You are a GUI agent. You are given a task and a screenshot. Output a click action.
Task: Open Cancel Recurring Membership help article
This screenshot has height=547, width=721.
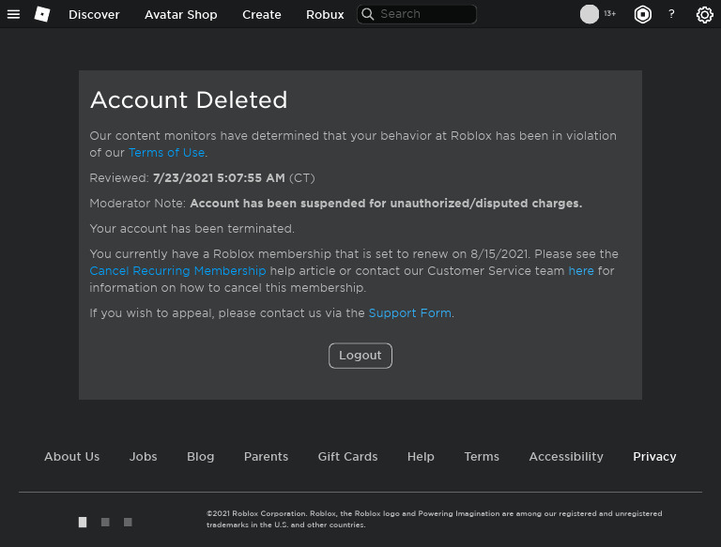(177, 271)
